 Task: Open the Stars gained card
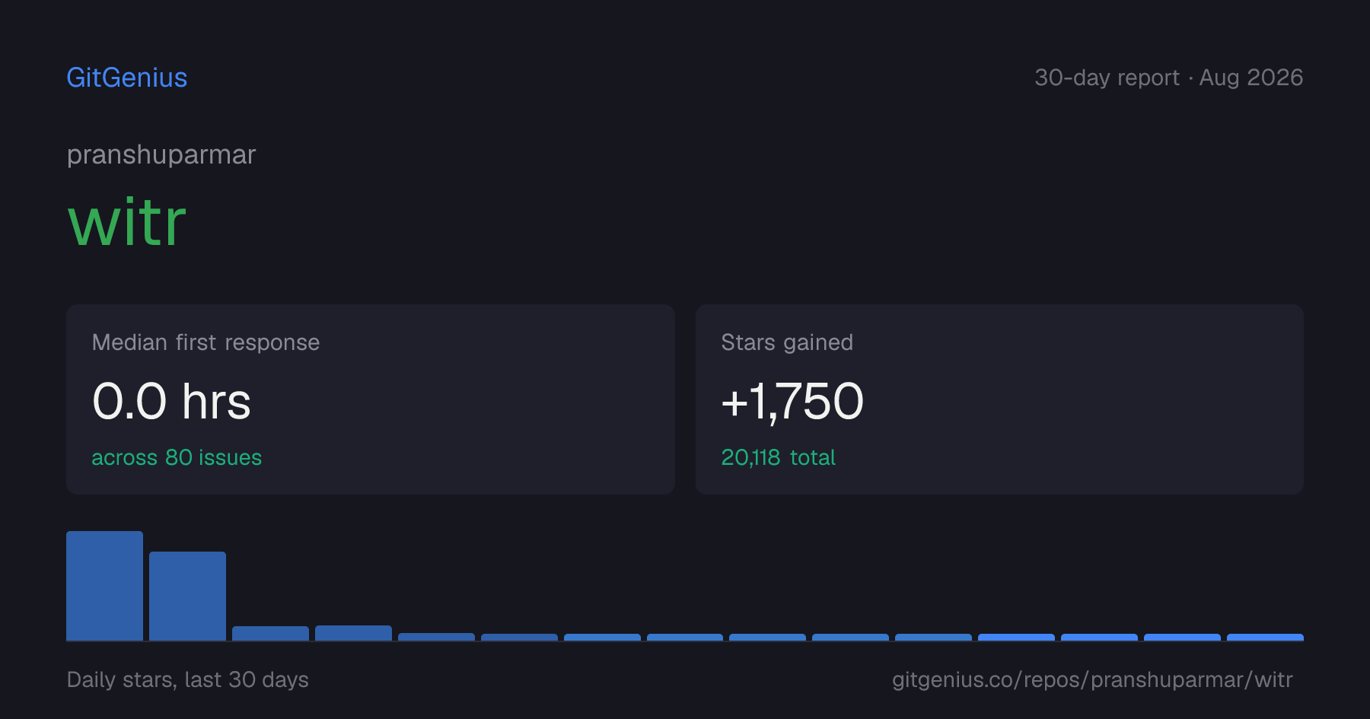click(x=999, y=399)
